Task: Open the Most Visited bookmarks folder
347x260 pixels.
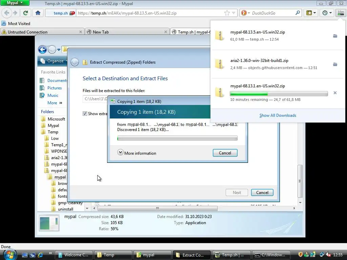Action: point(16,24)
